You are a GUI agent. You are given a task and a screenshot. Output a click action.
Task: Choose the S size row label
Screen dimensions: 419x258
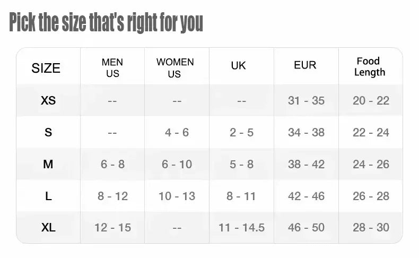pyautogui.click(x=48, y=132)
